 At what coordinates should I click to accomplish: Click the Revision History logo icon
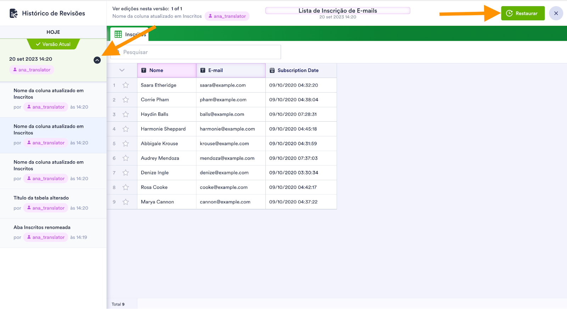tap(13, 13)
